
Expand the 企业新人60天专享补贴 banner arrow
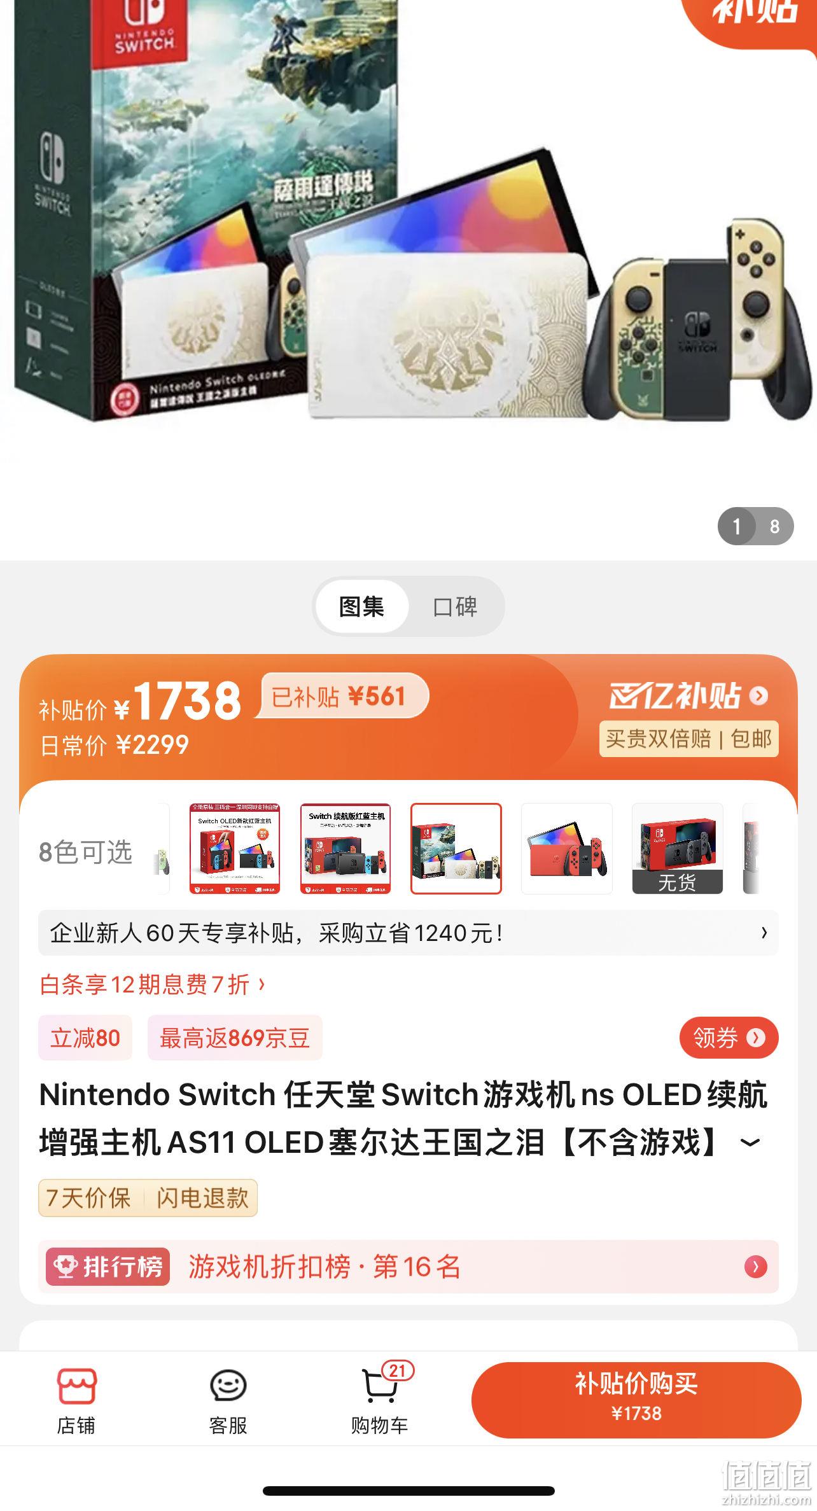pyautogui.click(x=764, y=933)
